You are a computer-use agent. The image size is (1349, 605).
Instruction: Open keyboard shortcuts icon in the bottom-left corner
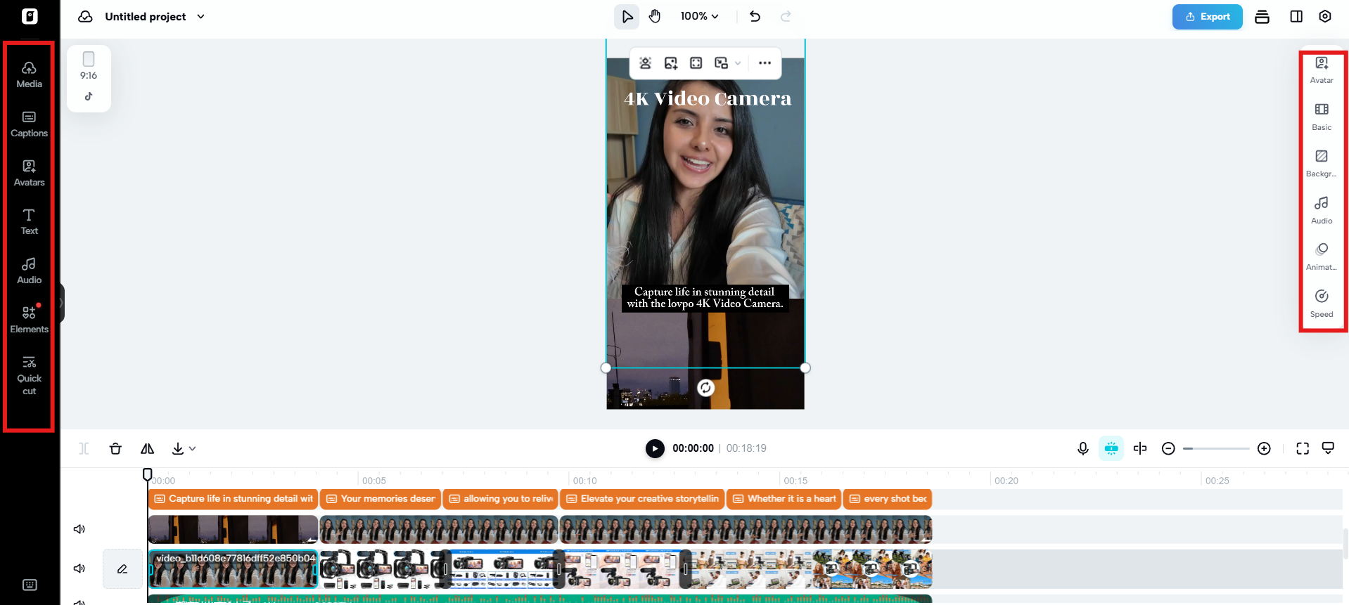(x=30, y=585)
